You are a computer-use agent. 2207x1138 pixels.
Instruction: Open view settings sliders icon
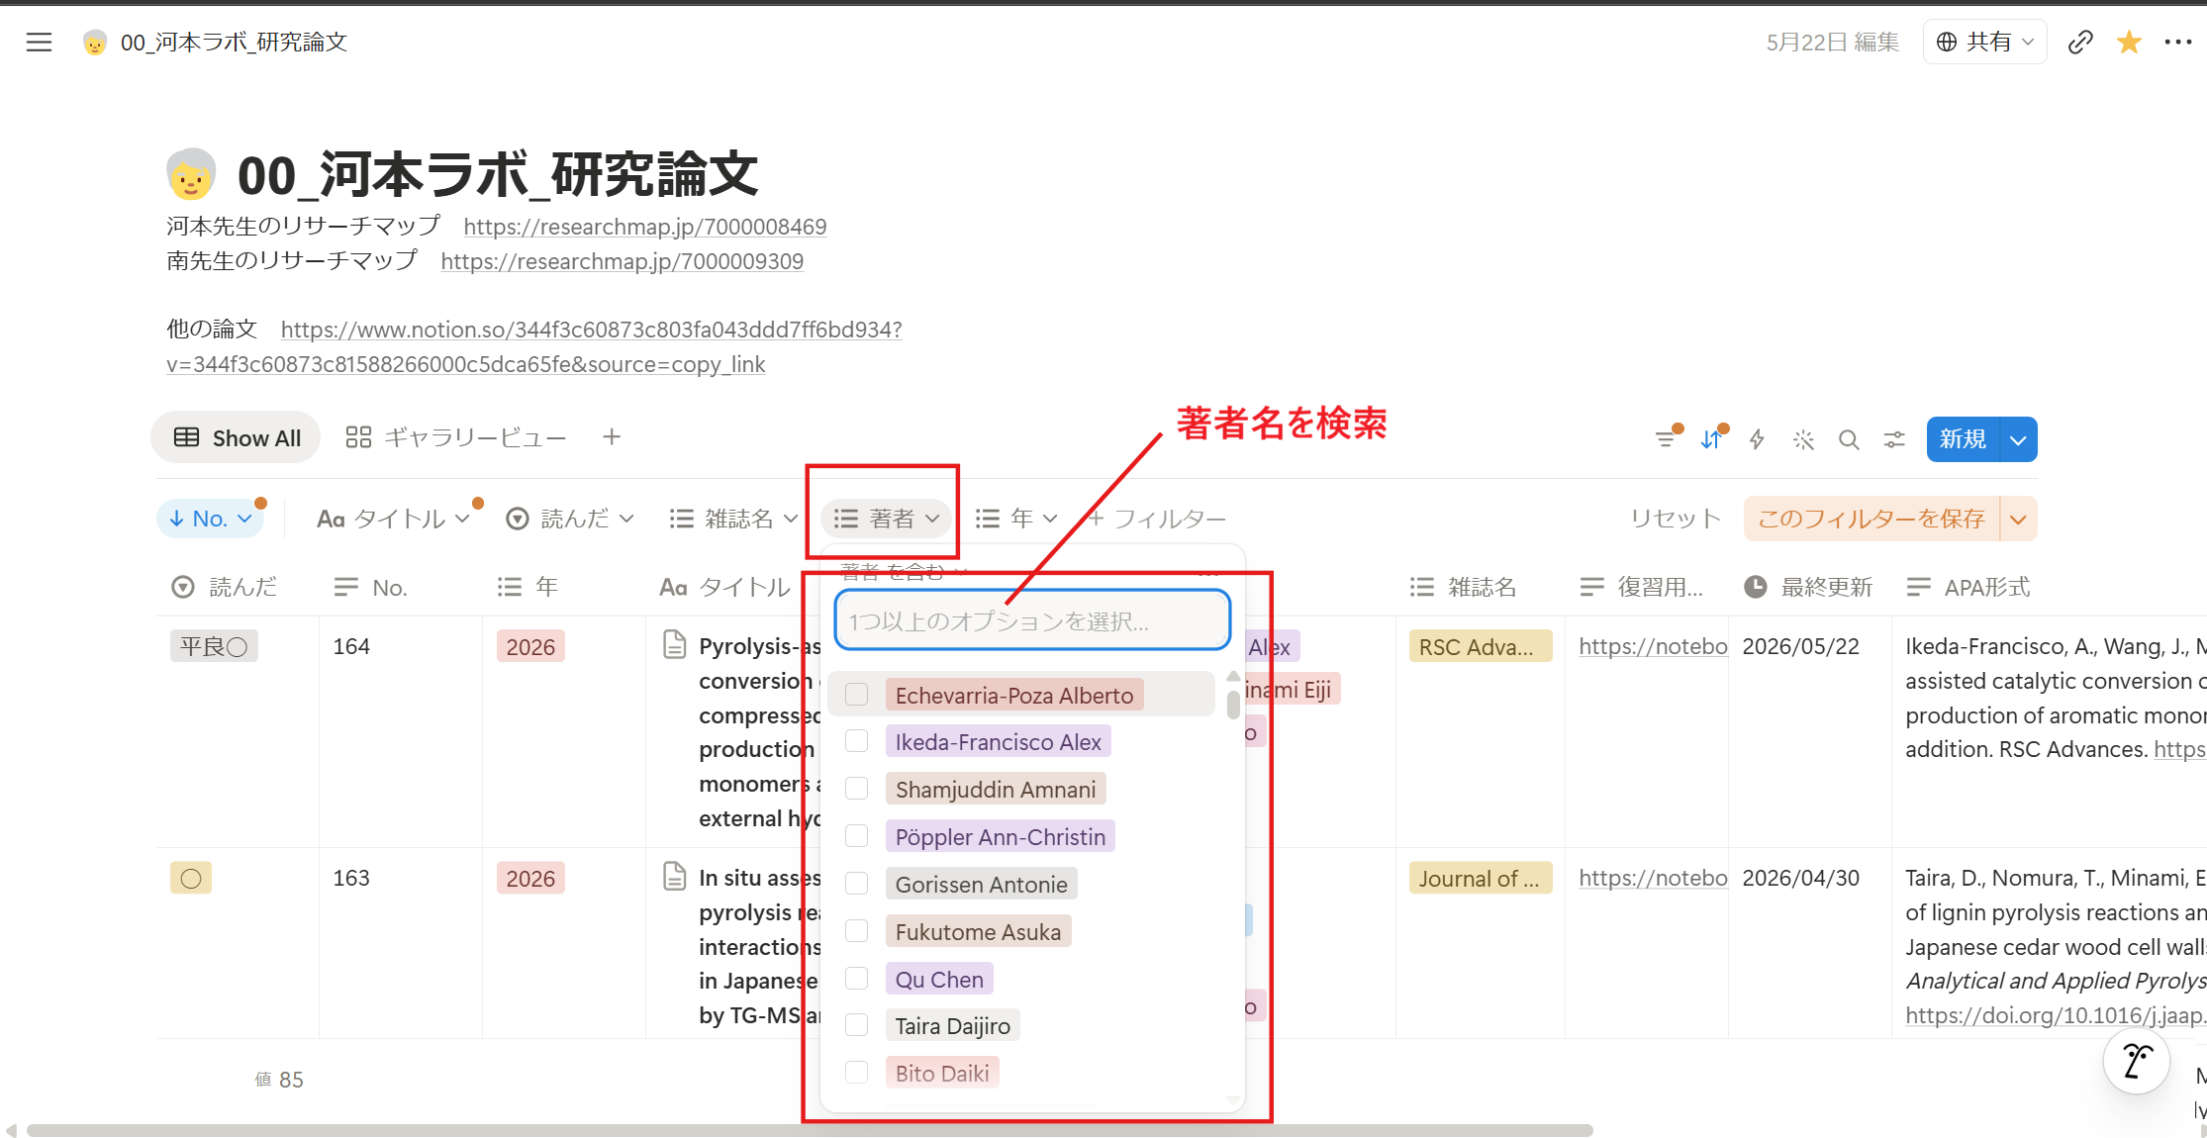point(1894,438)
